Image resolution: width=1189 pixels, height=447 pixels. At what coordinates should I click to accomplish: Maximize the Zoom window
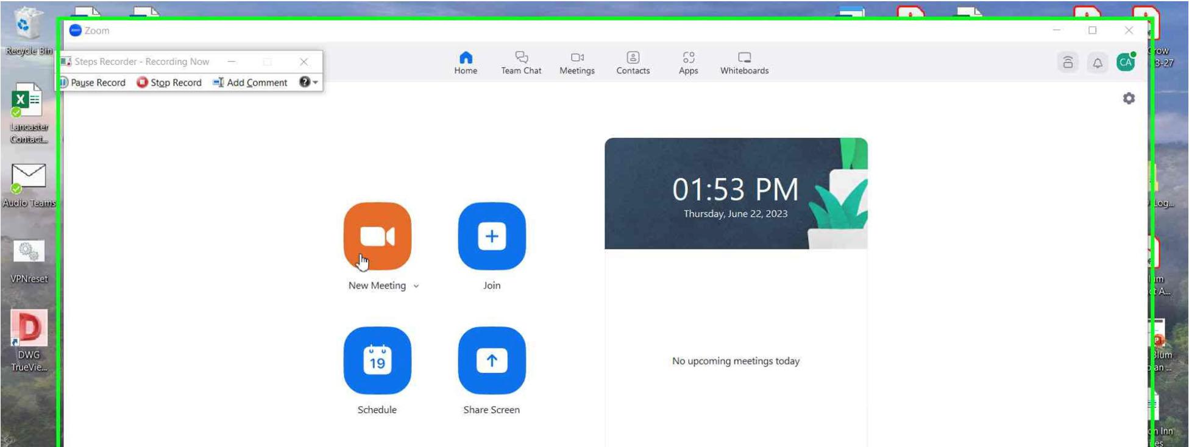point(1092,30)
